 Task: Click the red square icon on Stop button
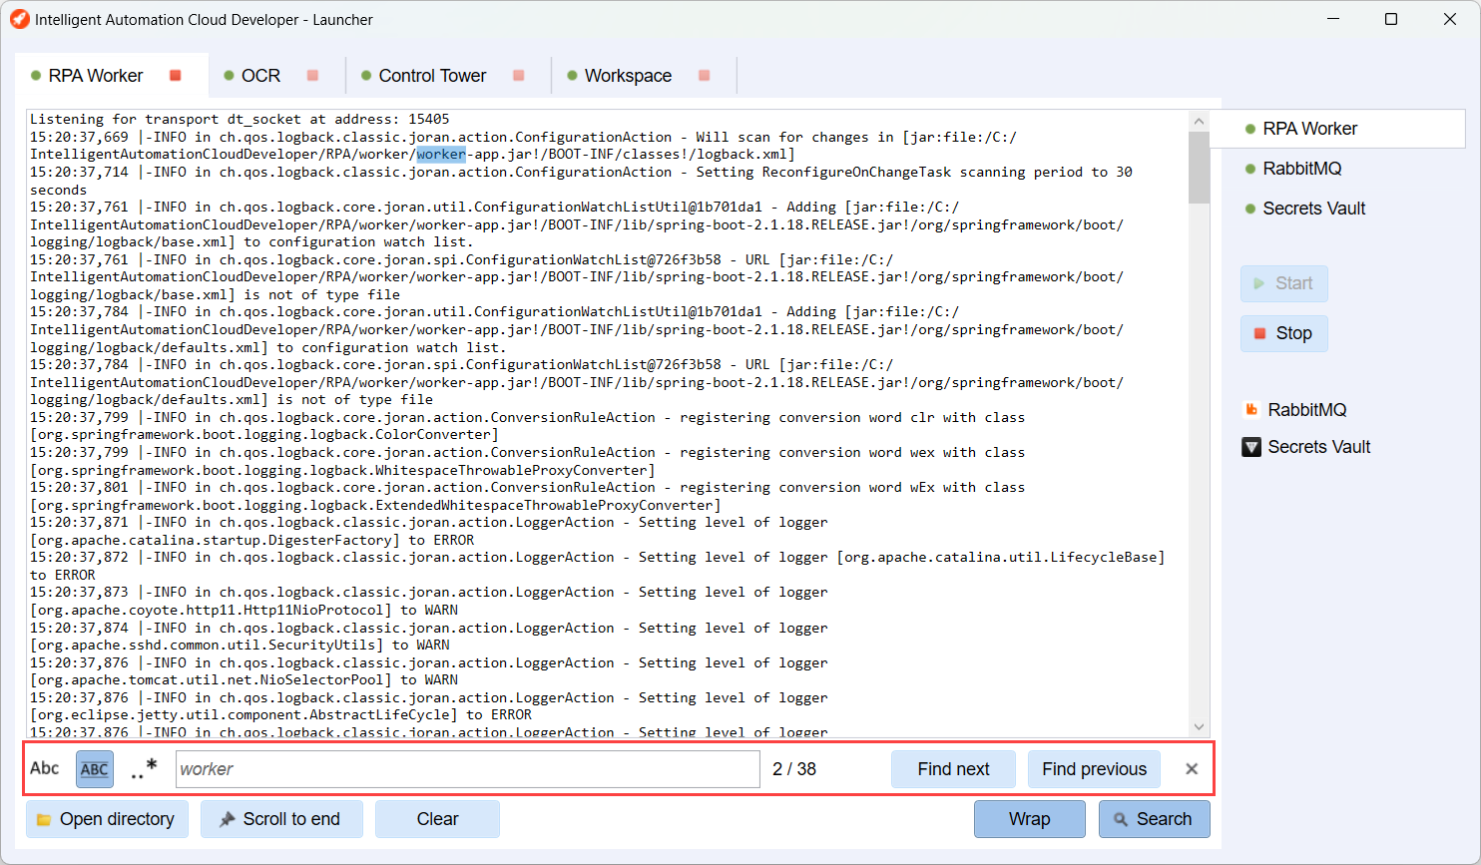point(1259,333)
